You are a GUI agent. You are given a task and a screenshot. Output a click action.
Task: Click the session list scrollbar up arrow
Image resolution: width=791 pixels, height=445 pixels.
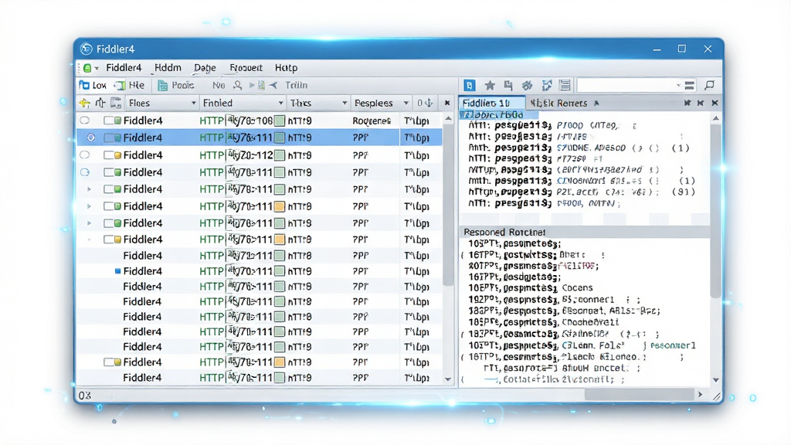[x=448, y=119]
